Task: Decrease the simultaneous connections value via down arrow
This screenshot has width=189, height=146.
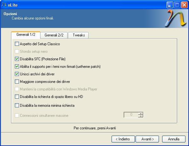Action: click(141, 116)
